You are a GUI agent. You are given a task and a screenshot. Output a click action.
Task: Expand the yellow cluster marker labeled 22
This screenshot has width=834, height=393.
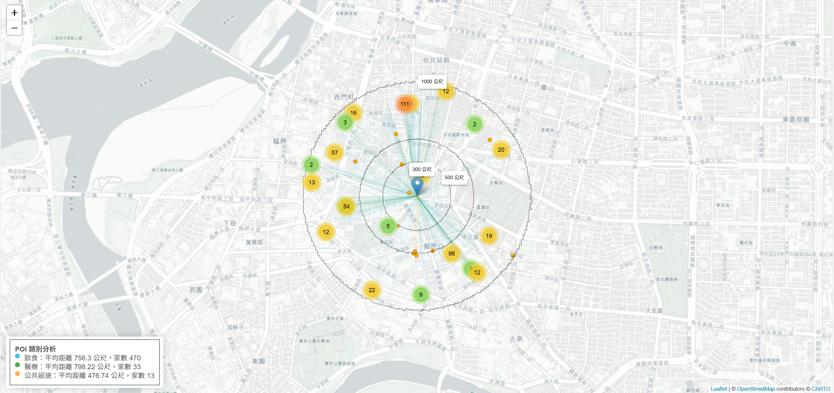(372, 290)
